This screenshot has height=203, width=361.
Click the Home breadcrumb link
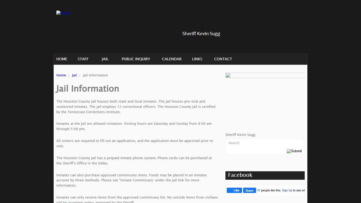tap(61, 75)
